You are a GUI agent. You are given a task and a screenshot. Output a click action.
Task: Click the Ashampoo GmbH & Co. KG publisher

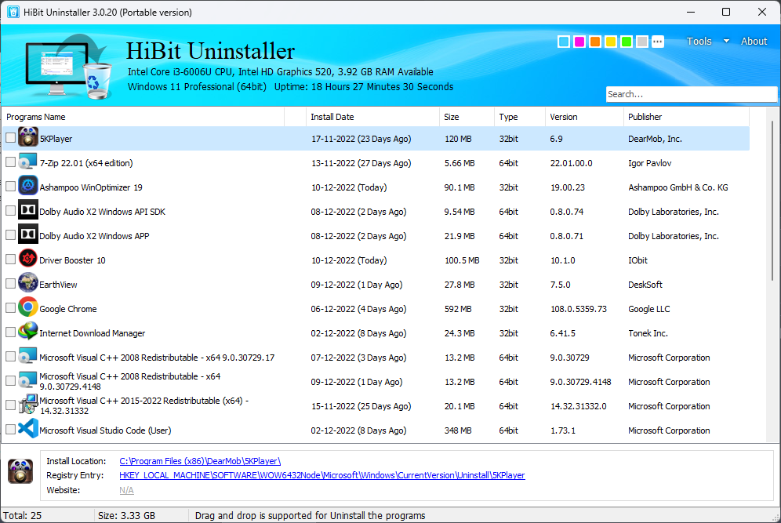point(678,187)
